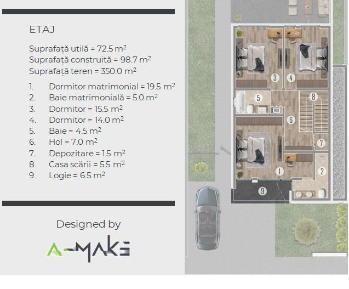Select the 'Suprafață utilă = 72.5 m²' line
Image resolution: width=349 pixels, height=289 pixels.
78,49
